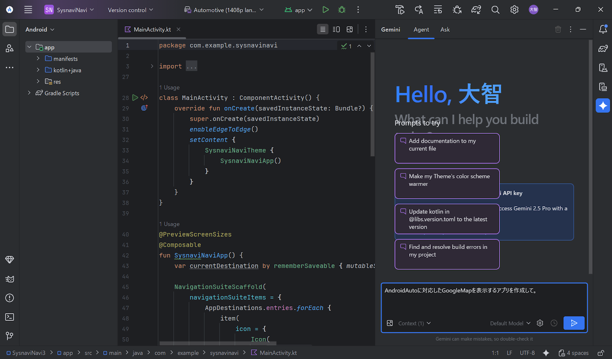
Task: Open the Logcat tool window
Action: (x=9, y=279)
